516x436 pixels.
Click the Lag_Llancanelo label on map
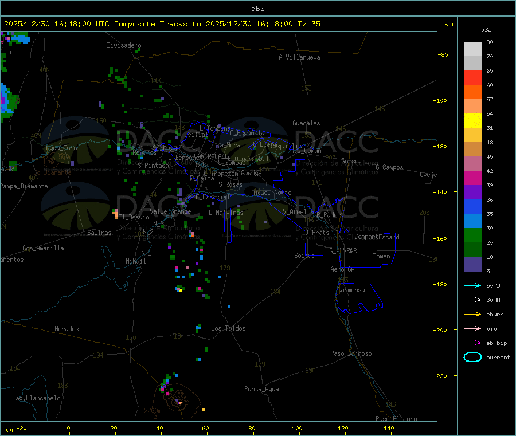click(36, 398)
